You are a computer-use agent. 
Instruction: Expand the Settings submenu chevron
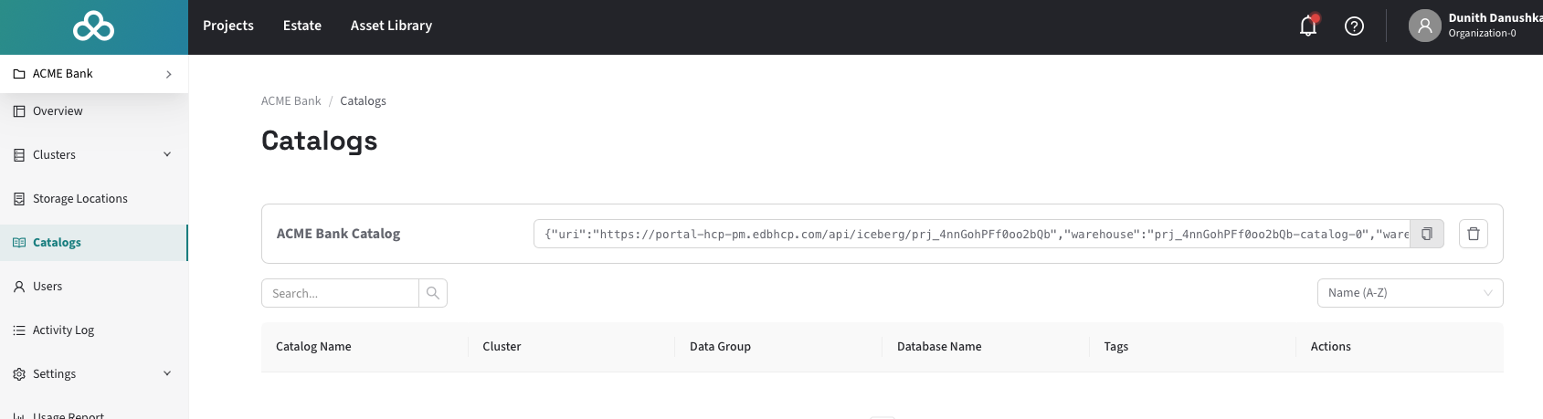(x=167, y=373)
